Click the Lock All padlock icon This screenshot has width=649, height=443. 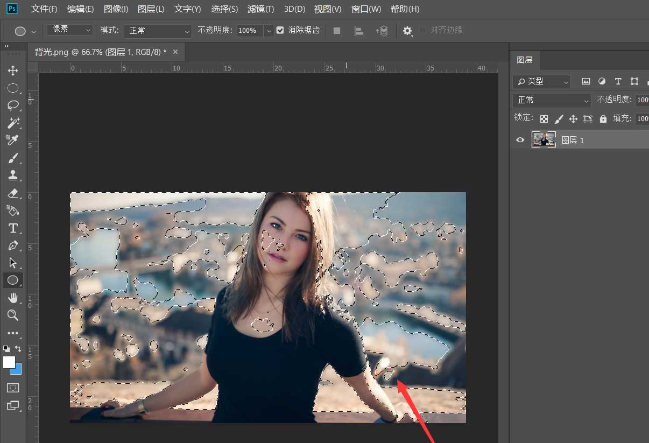tap(603, 118)
